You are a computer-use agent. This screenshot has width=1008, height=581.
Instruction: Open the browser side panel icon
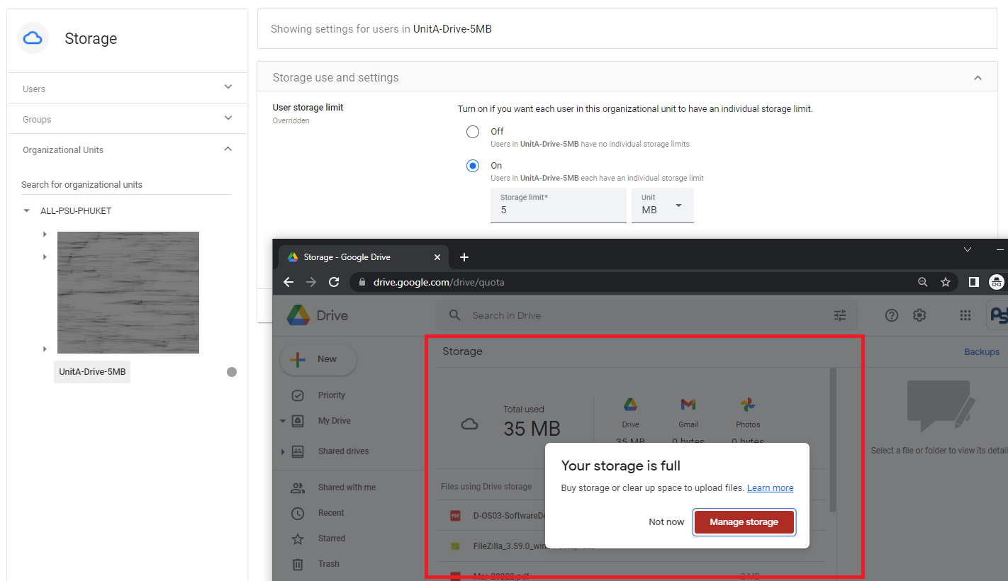coord(974,282)
